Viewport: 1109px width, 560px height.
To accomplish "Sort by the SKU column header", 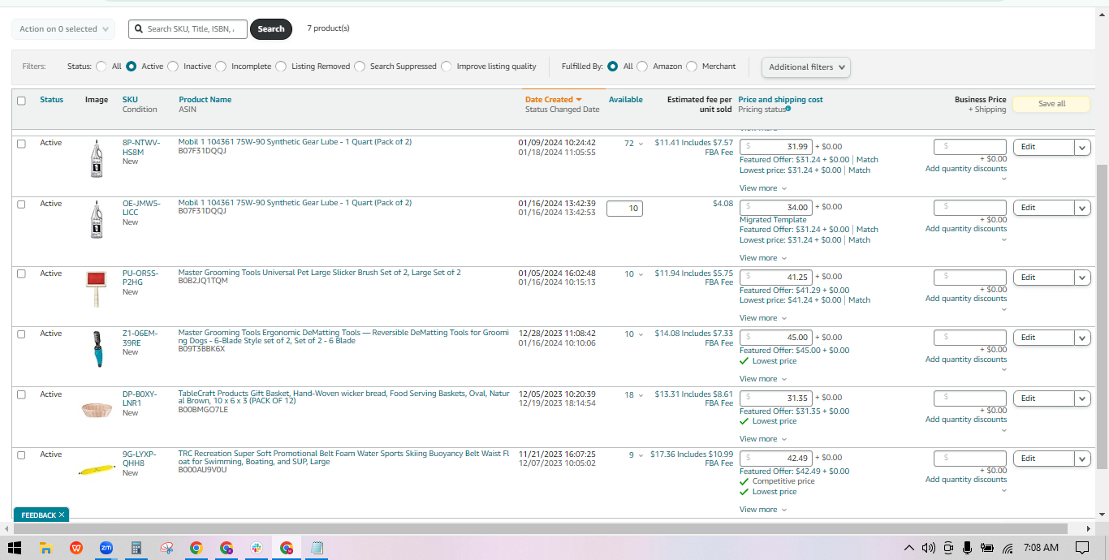I will click(x=130, y=100).
